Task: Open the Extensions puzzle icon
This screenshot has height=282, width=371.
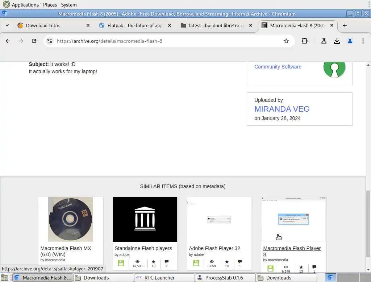Action: coord(304,41)
